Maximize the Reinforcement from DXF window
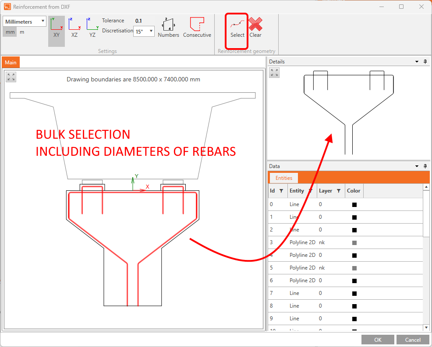The width and height of the screenshot is (432, 347). pos(401,7)
